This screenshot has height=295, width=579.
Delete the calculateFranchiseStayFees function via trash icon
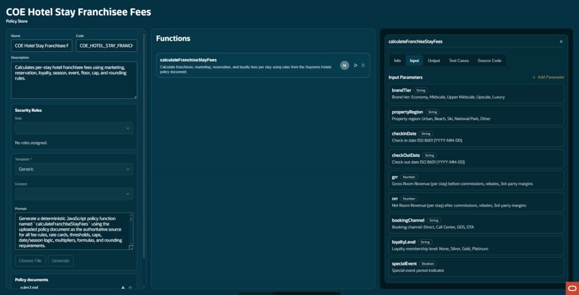pyautogui.click(x=363, y=65)
